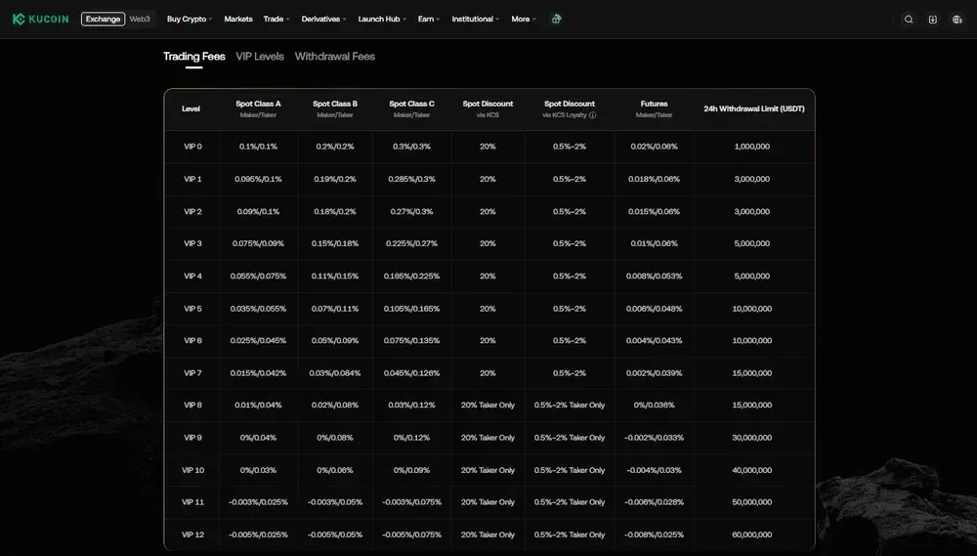977x556 pixels.
Task: Switch to Web3 mode
Action: coord(140,20)
